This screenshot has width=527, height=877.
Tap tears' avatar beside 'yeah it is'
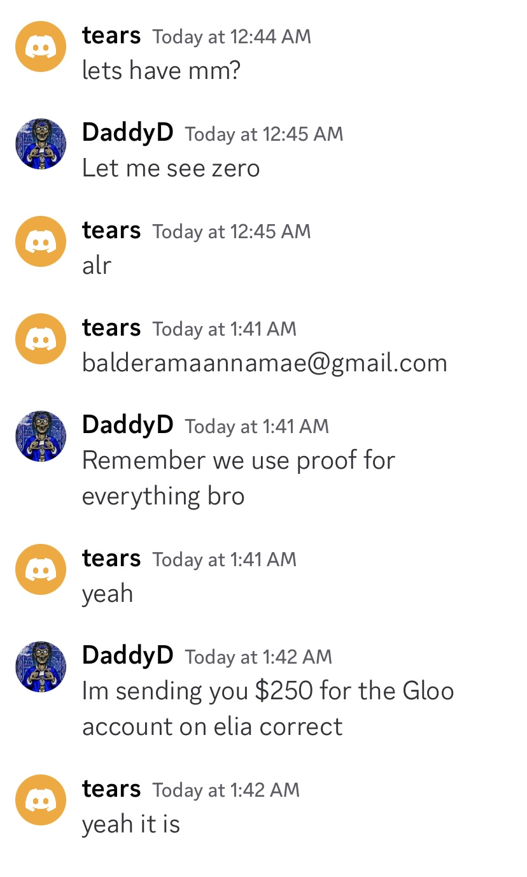point(41,800)
